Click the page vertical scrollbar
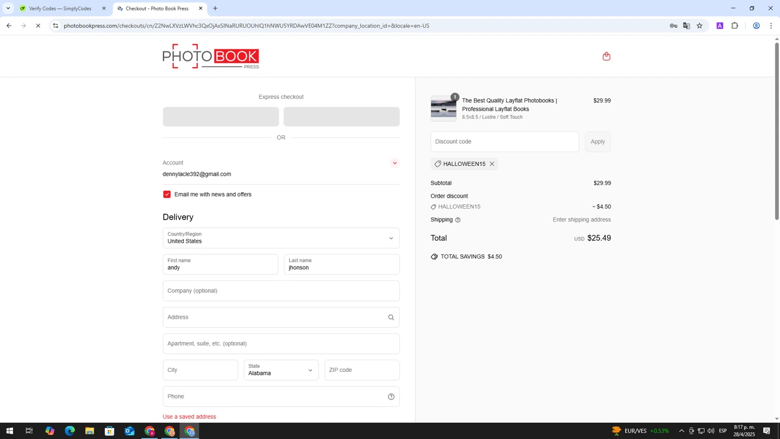The image size is (780, 439). click(x=777, y=130)
